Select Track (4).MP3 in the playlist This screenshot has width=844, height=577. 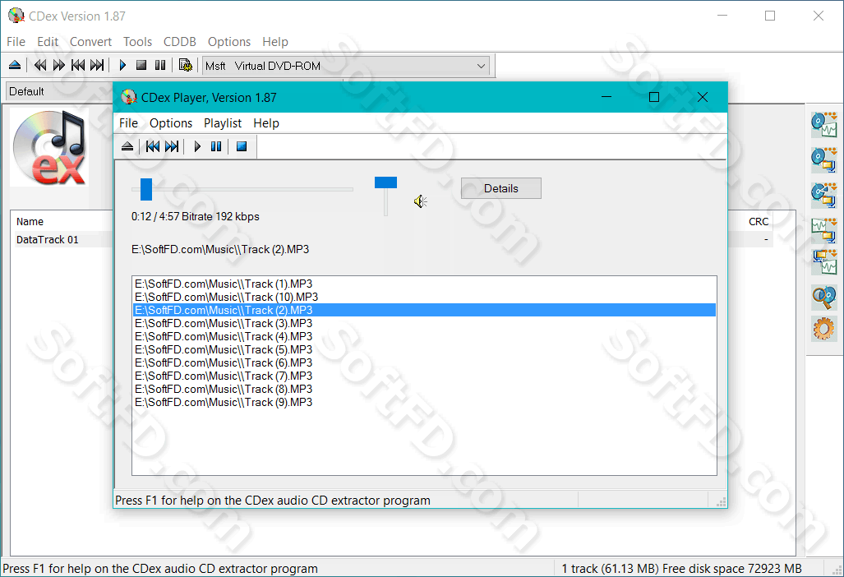coord(424,336)
